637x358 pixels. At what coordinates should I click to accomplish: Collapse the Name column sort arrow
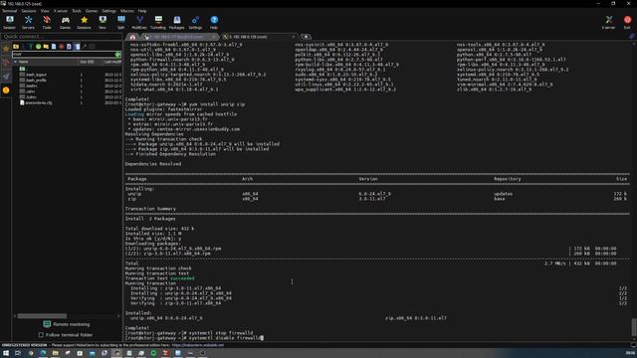click(x=16, y=62)
